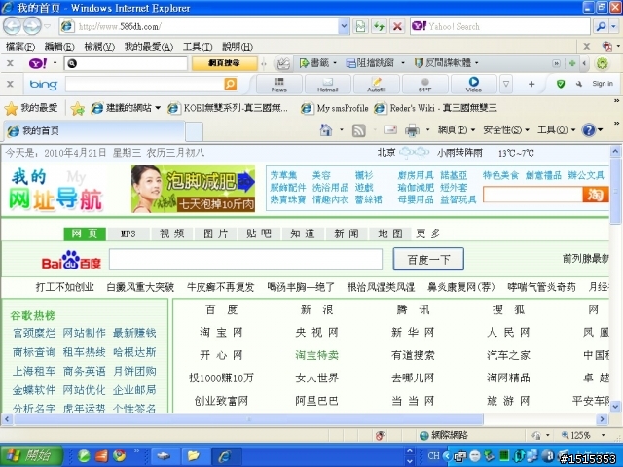The height and width of the screenshot is (467, 623).
Task: Open the 淘宝网 link
Action: [221, 333]
